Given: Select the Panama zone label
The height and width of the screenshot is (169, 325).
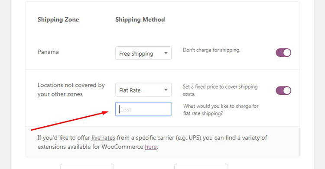Looking at the screenshot, I should point(48,52).
